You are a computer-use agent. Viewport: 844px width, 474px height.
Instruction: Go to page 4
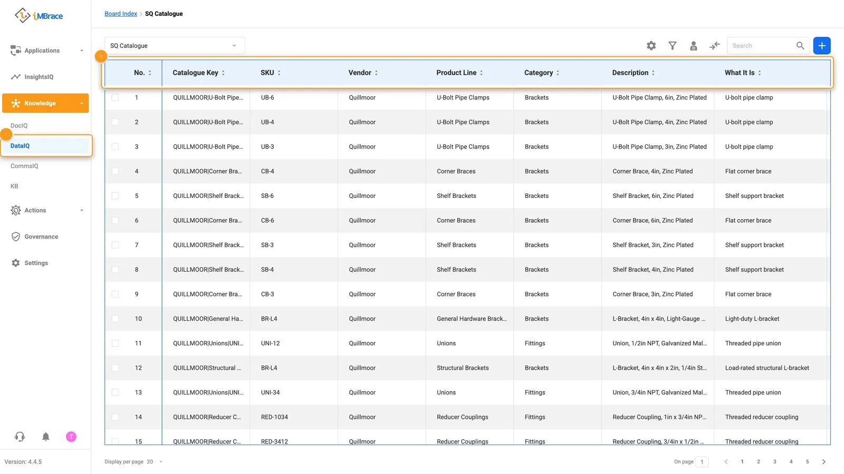pos(791,462)
